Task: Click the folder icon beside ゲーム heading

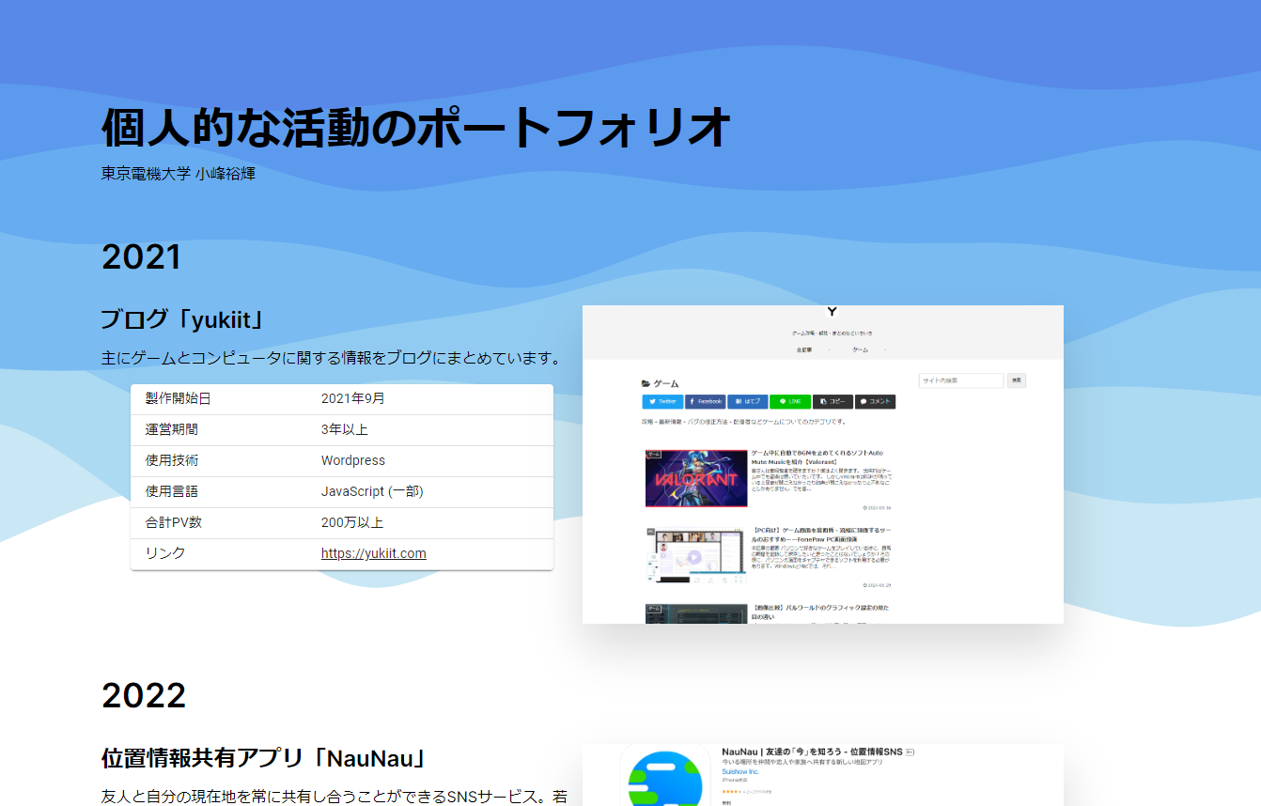Action: pyautogui.click(x=646, y=383)
